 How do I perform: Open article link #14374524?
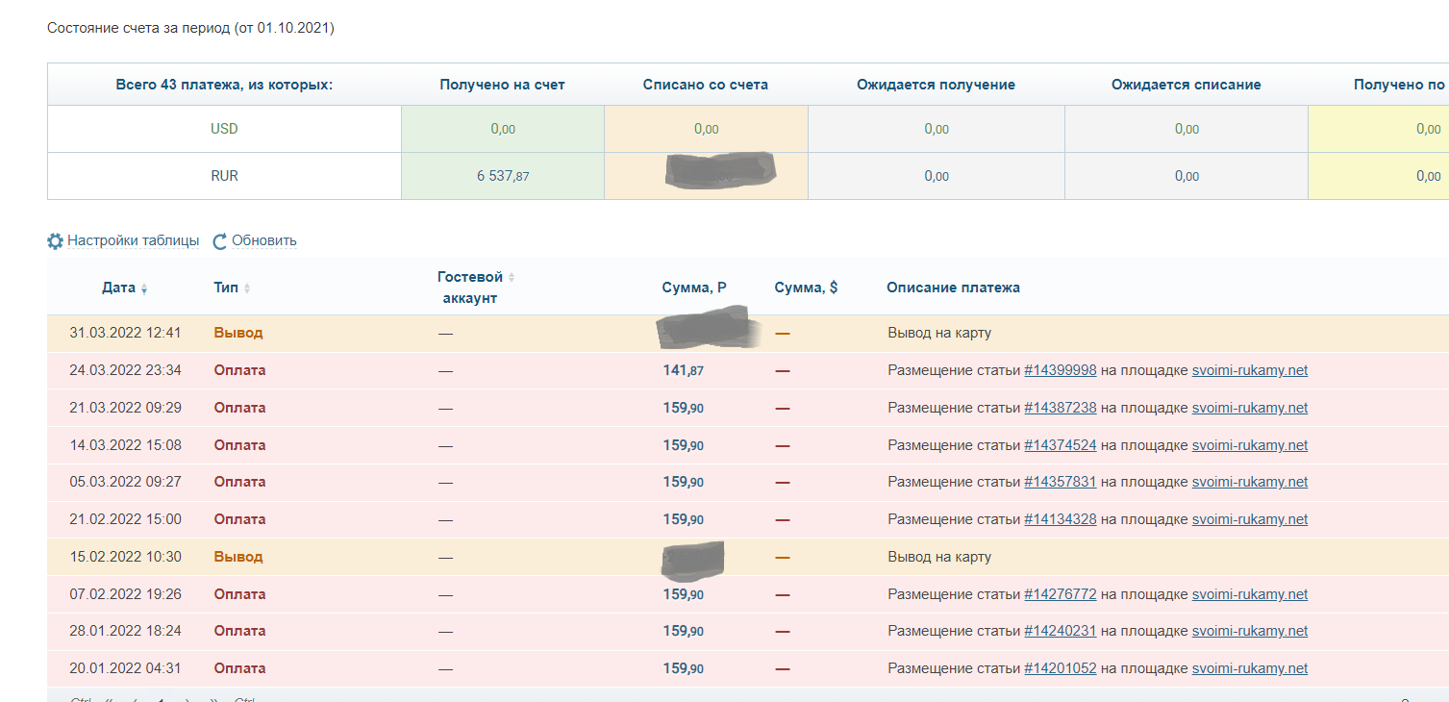coord(1060,445)
